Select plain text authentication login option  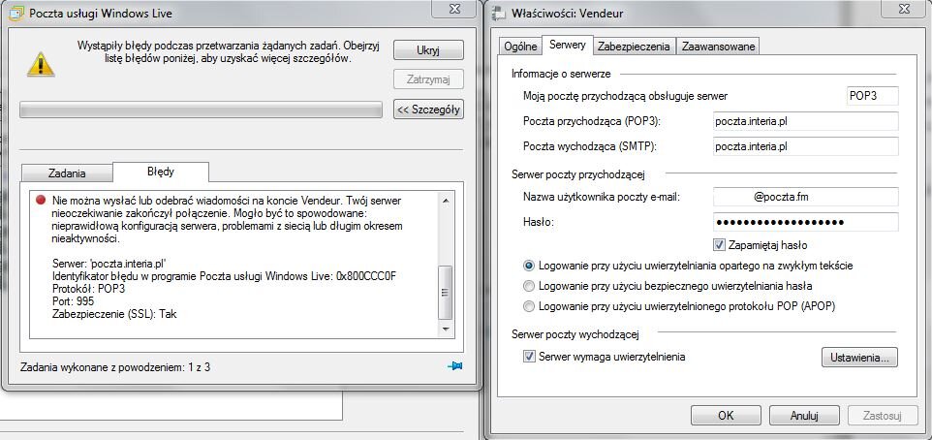[x=529, y=265]
